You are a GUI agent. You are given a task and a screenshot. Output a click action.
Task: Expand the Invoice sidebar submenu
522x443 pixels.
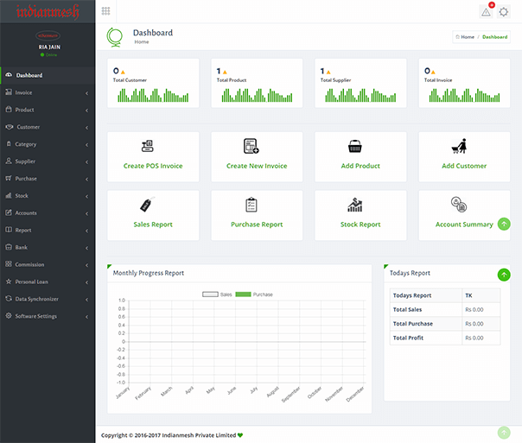pyautogui.click(x=48, y=92)
